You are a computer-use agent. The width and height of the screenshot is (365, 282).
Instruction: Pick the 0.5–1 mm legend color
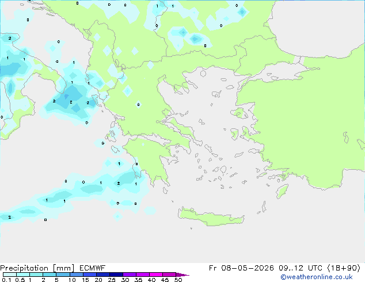23,275
